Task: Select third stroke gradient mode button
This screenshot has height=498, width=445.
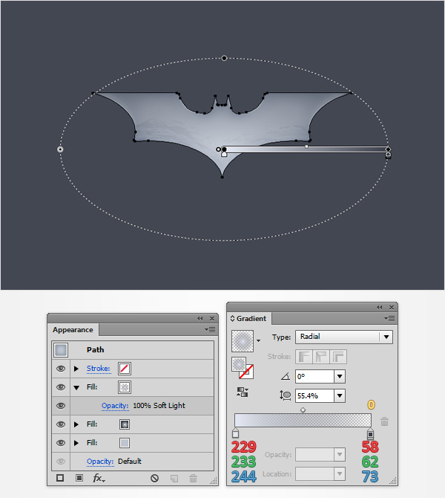Action: click(338, 357)
